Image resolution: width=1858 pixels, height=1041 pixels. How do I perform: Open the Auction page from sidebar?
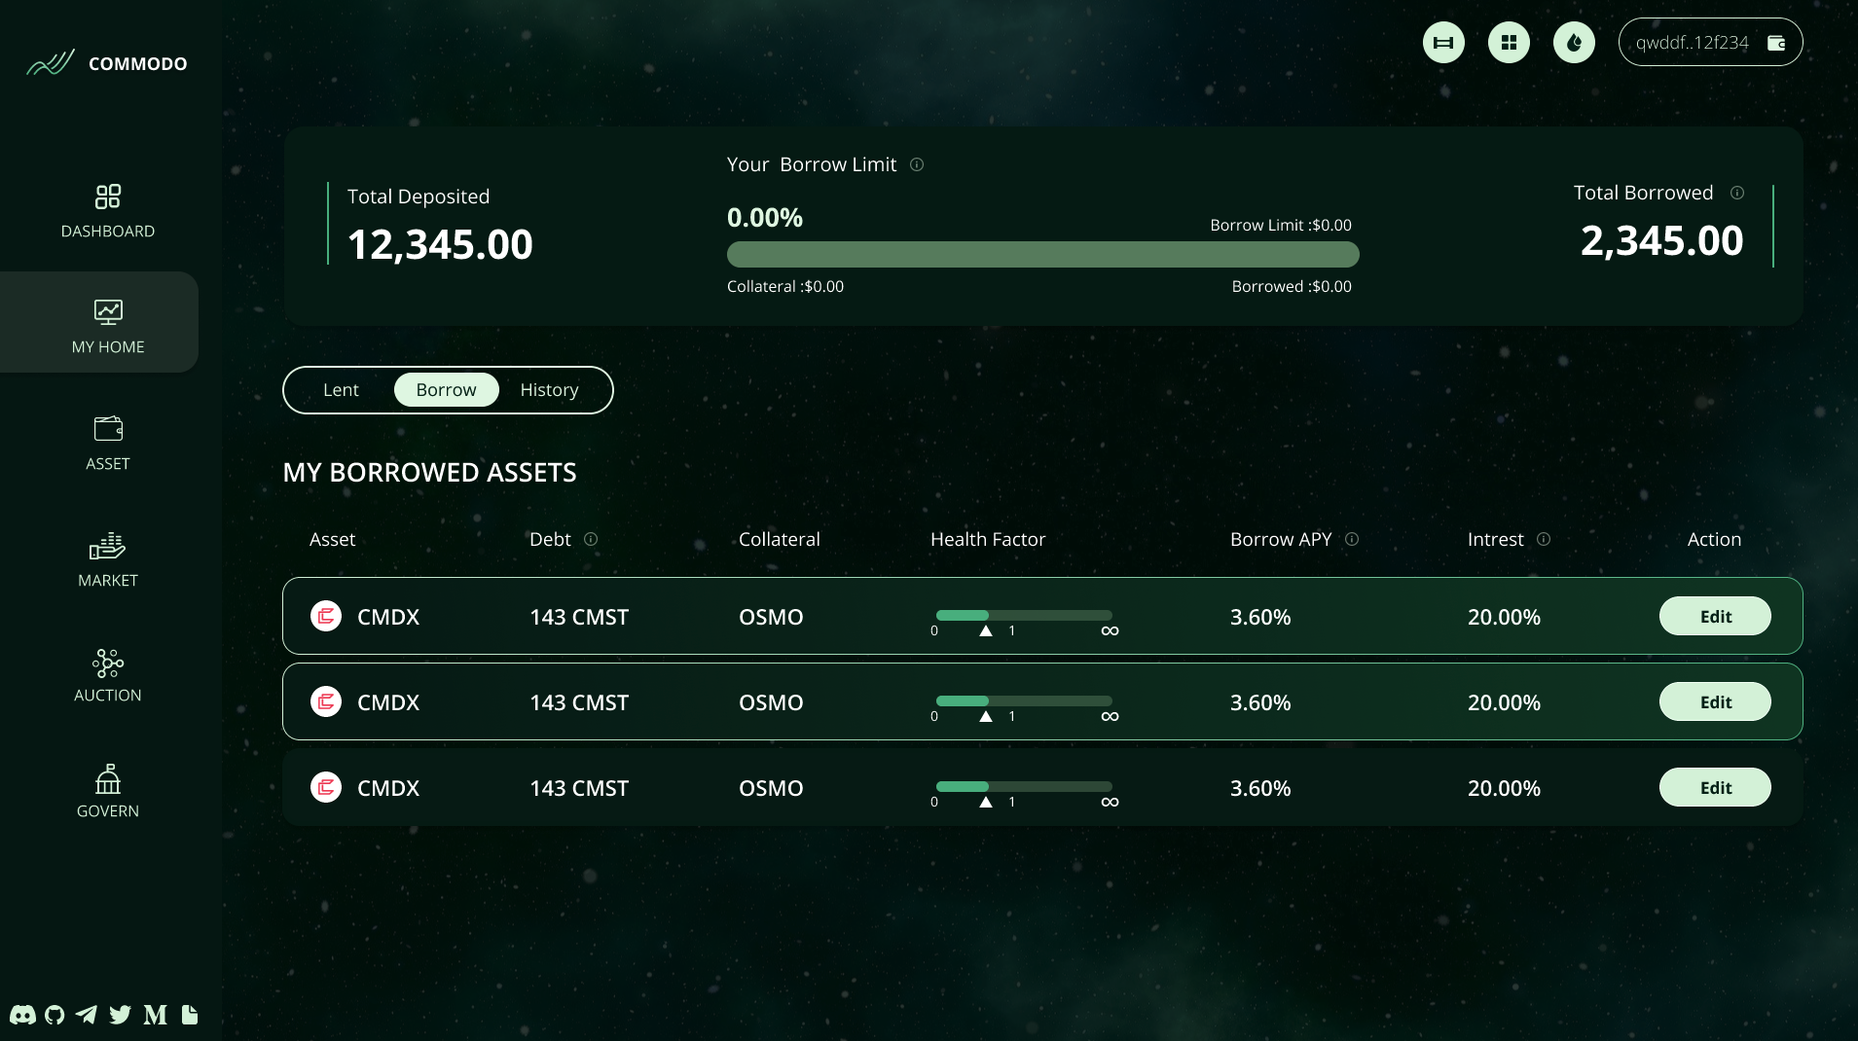[107, 675]
